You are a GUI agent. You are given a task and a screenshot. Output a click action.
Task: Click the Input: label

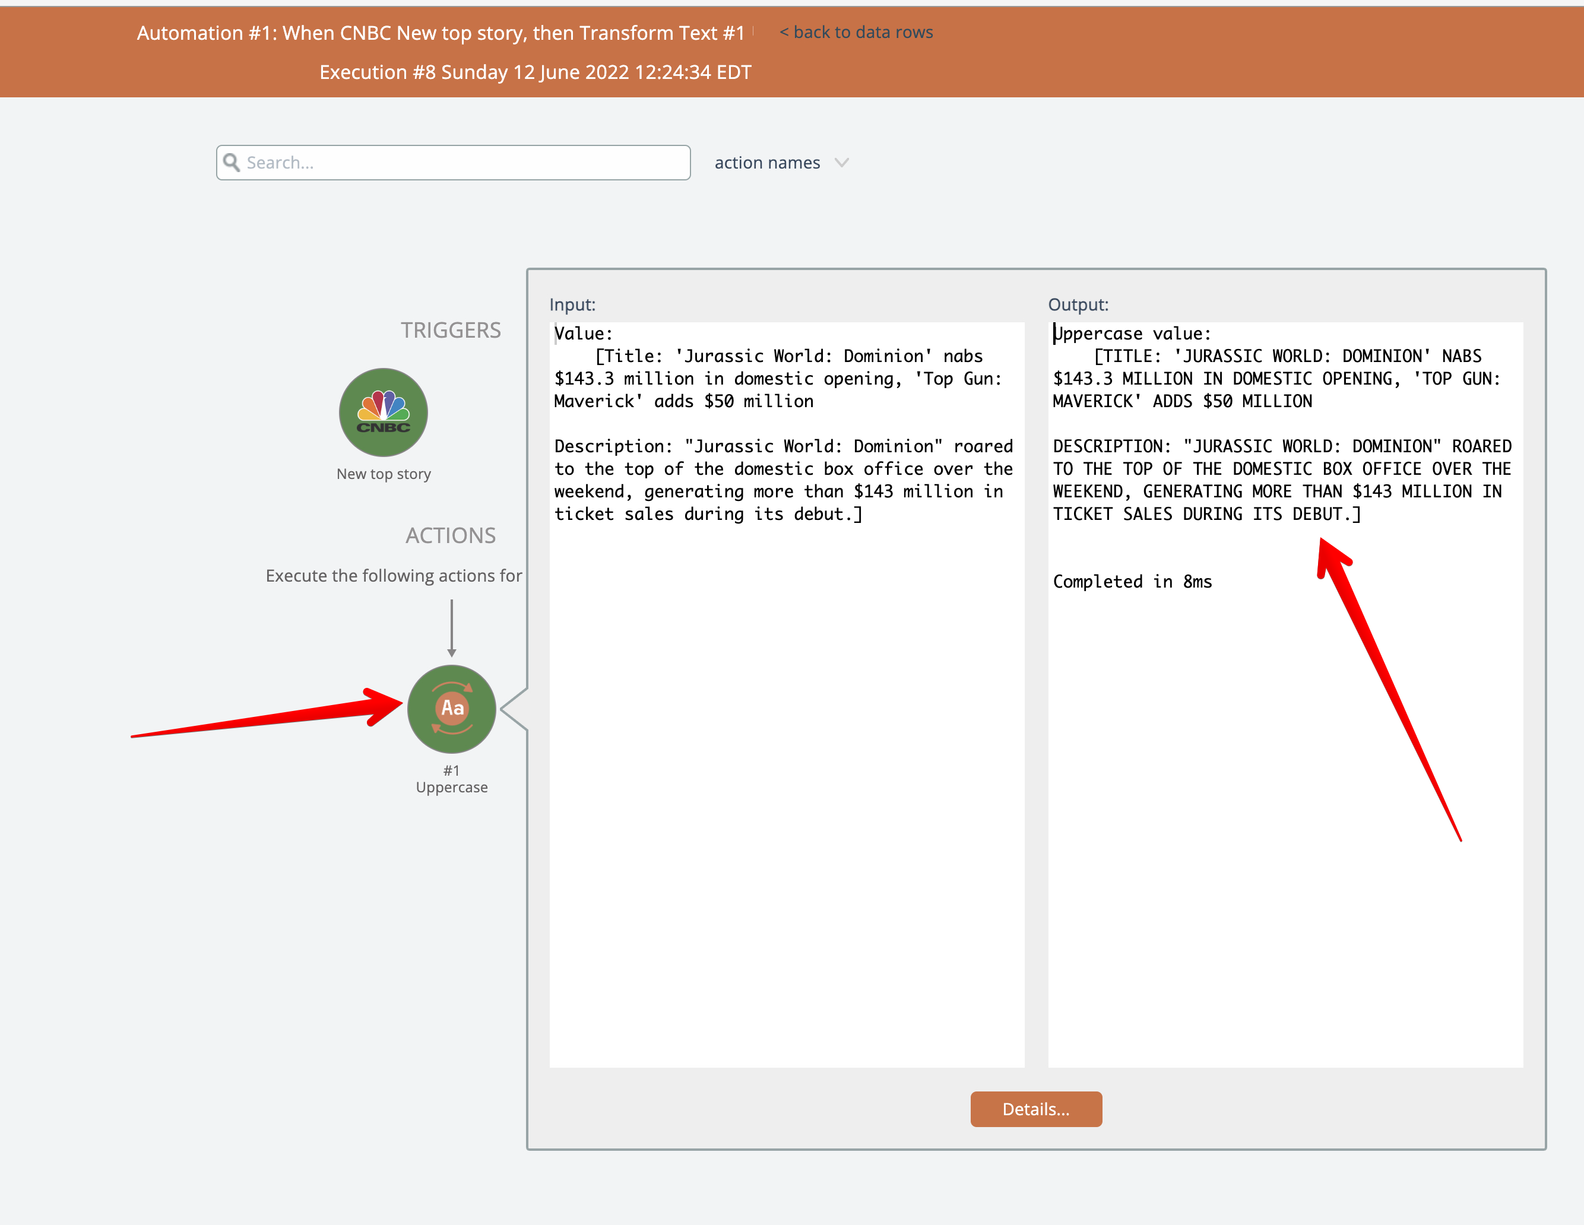coord(572,304)
